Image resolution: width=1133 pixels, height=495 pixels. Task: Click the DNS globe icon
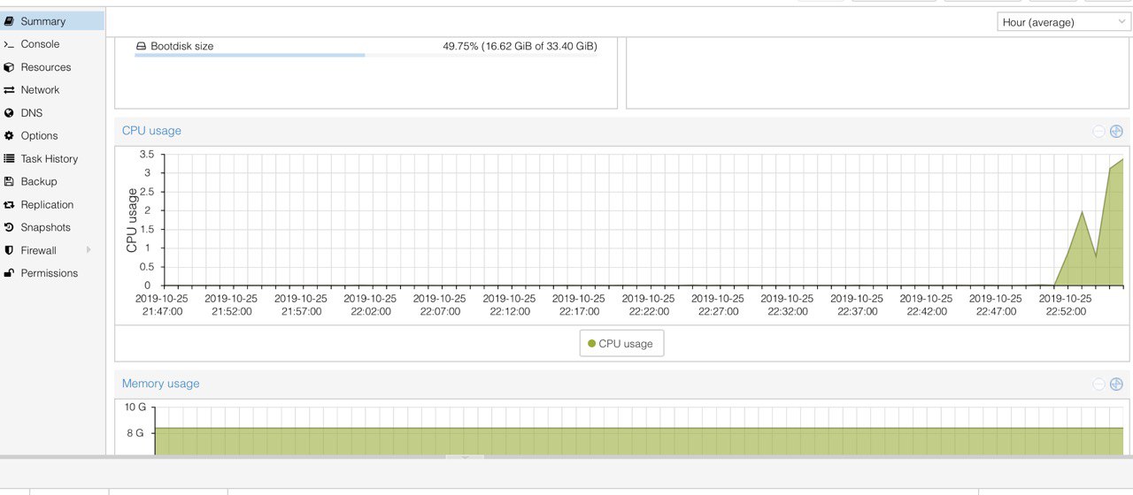(10, 113)
